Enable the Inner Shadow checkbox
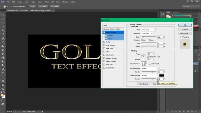Screen dimensions: 201x113 104,45
